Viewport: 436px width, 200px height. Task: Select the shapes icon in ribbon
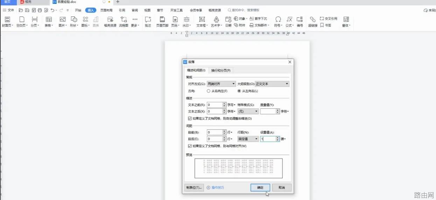coord(74,20)
